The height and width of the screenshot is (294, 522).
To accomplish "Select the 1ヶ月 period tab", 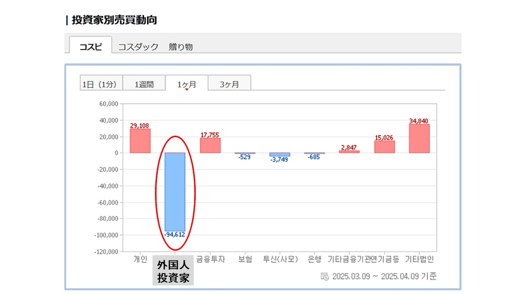I will click(x=186, y=85).
